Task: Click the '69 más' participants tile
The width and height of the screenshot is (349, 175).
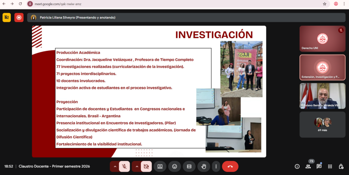Action: (322, 125)
